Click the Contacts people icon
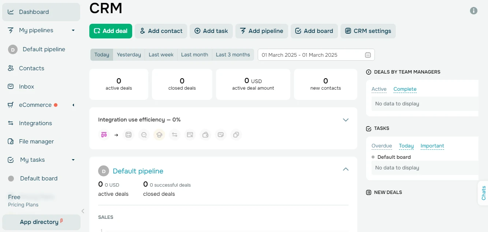Screen dimensions: 488x232 click(x=11, y=68)
